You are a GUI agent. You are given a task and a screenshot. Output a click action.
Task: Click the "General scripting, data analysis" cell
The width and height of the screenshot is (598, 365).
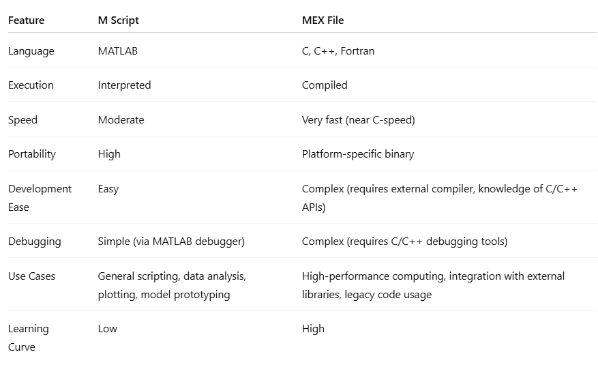172,276
